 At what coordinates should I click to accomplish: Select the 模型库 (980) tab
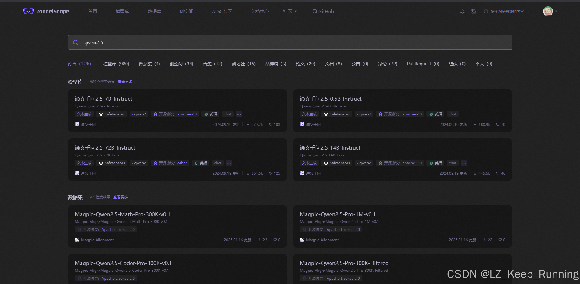[116, 64]
